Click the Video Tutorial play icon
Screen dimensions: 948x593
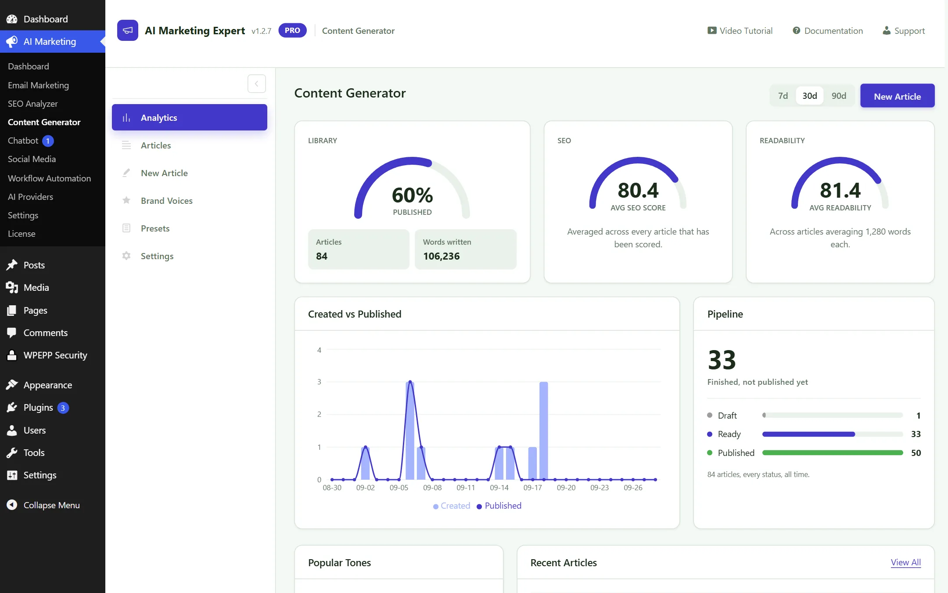click(x=711, y=31)
